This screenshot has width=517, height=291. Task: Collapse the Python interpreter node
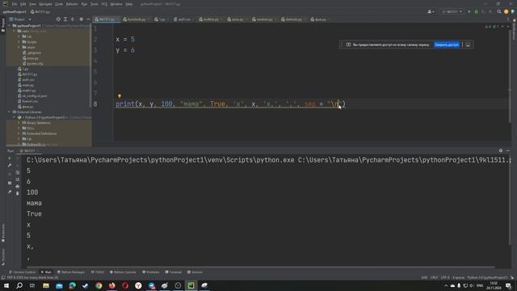(x=15, y=117)
